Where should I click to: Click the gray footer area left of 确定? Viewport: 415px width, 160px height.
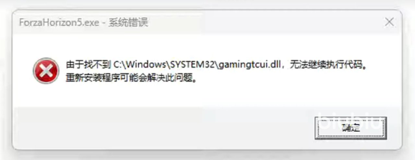[x=162, y=128]
